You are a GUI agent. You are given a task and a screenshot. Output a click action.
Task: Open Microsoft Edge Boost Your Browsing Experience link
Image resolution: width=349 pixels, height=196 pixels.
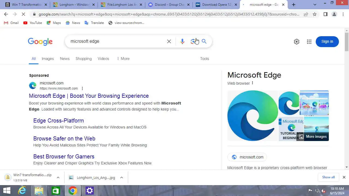pos(89,96)
